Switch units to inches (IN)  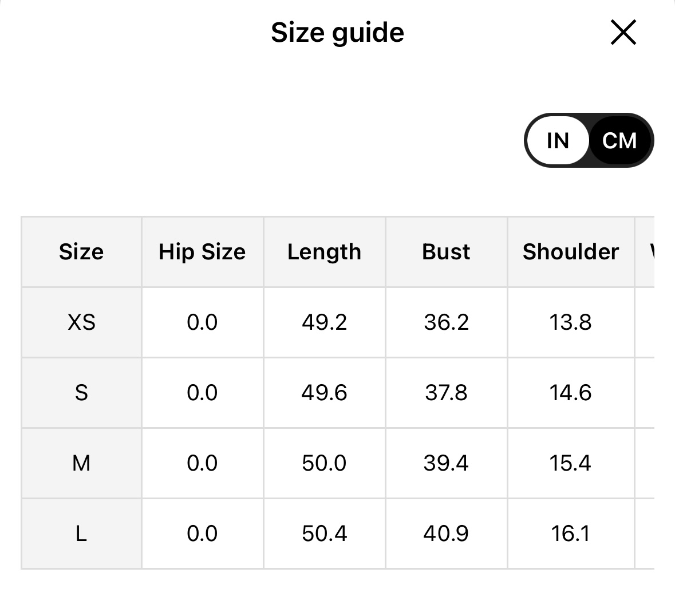point(558,140)
